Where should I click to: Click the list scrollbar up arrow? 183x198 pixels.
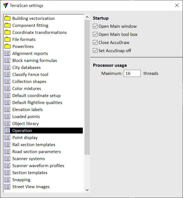pyautogui.click(x=87, y=17)
